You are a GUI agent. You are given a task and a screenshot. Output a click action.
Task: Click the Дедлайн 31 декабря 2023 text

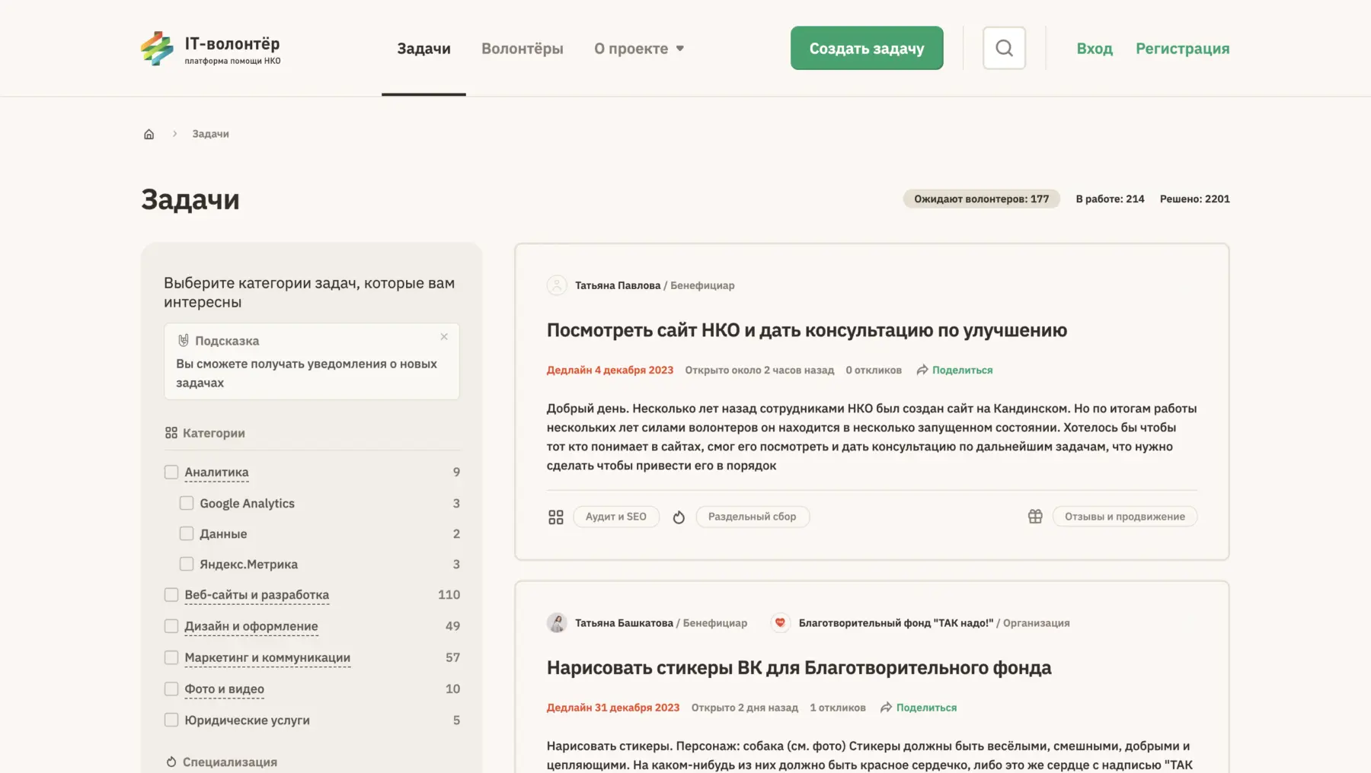[613, 708]
